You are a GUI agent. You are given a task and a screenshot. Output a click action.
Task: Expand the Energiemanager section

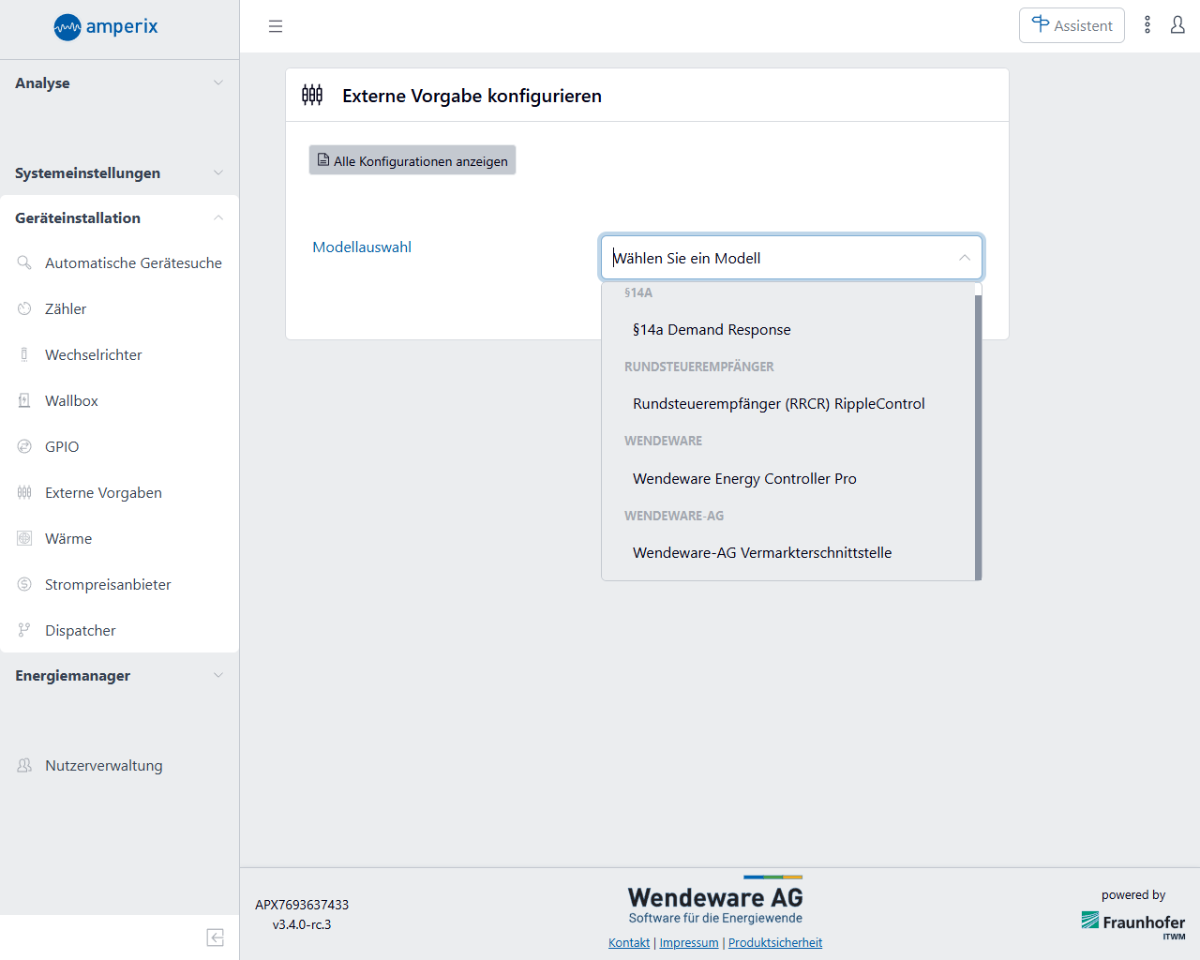tap(119, 675)
